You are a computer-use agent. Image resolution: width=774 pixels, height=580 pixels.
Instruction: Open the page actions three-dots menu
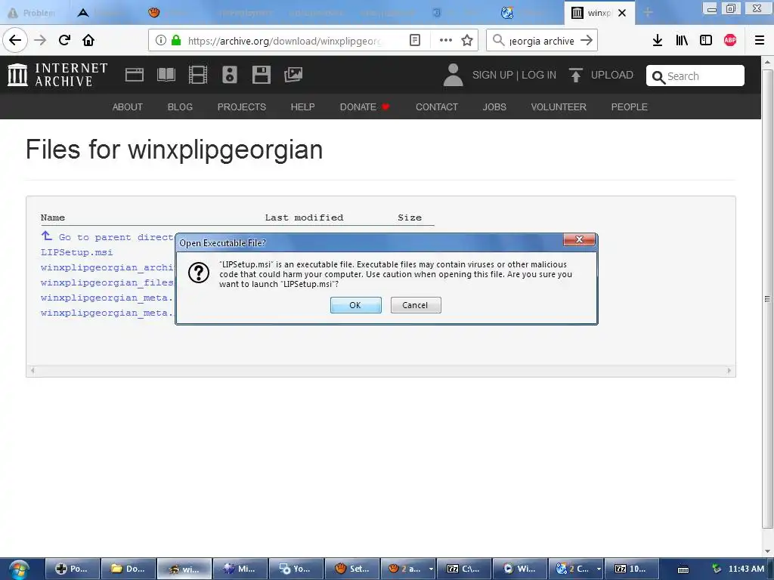(x=446, y=40)
